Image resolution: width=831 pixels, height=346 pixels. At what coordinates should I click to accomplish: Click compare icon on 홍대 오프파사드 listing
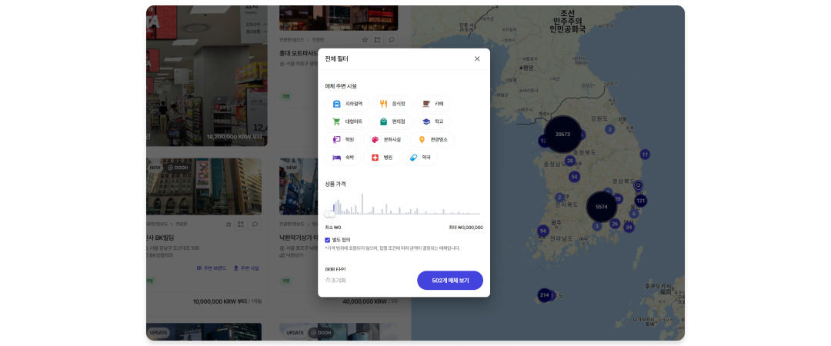click(x=377, y=40)
